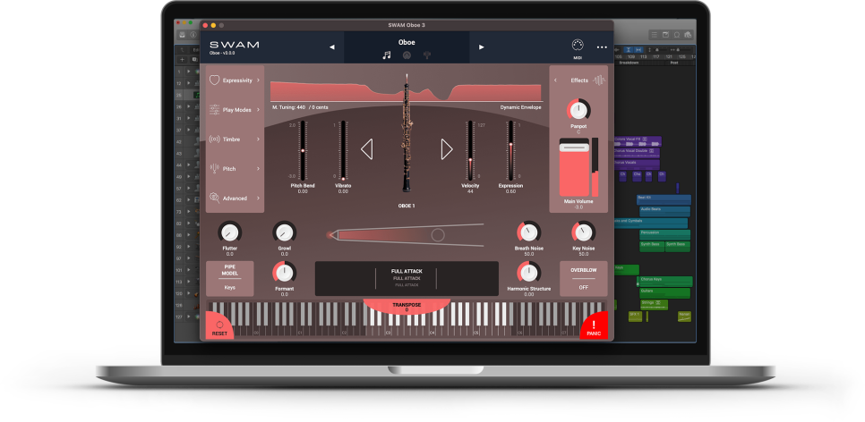
Task: Click the Transpose 0 tab above the keyboard
Action: tap(407, 307)
